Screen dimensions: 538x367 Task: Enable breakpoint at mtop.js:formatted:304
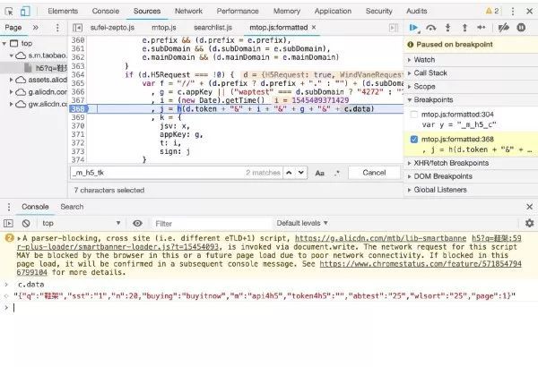click(413, 115)
